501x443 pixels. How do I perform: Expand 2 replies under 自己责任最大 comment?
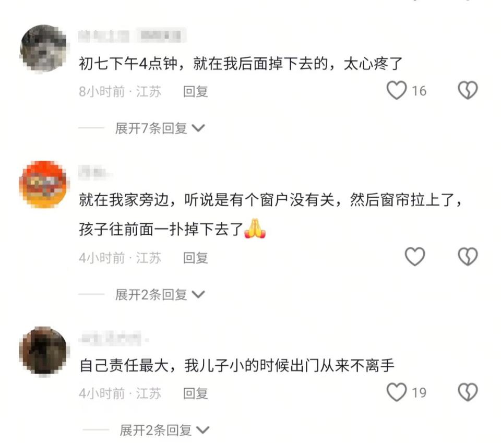point(164,430)
